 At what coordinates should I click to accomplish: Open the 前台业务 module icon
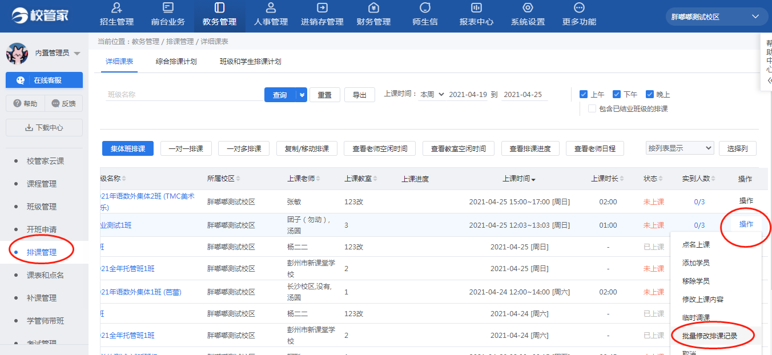(168, 8)
